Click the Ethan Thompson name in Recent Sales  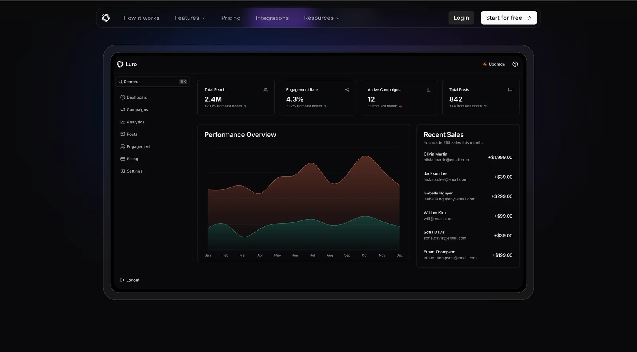coord(440,252)
